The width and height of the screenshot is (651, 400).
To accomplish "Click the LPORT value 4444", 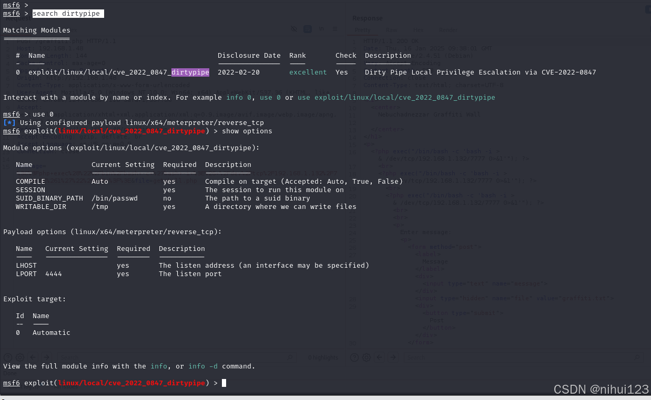I will point(54,273).
